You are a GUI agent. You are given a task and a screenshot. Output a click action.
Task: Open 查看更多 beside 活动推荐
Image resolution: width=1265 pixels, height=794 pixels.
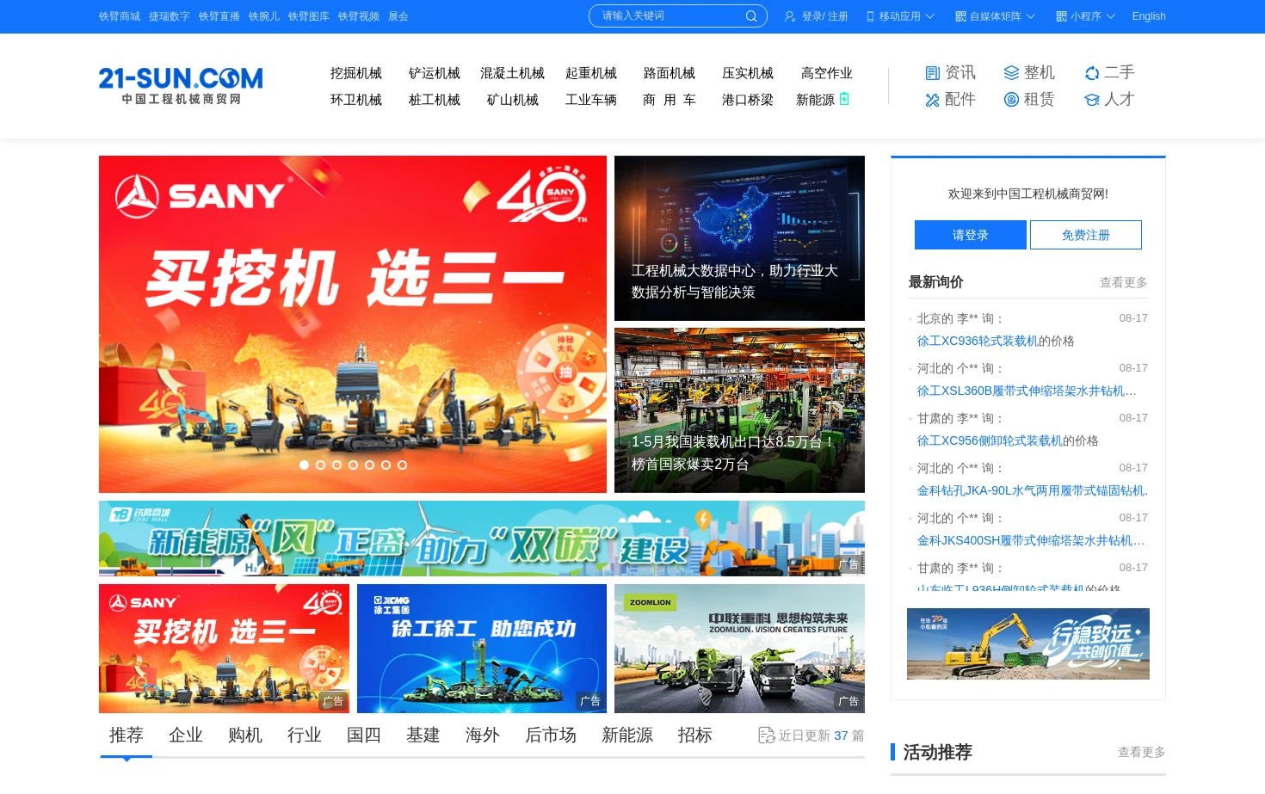1142,752
